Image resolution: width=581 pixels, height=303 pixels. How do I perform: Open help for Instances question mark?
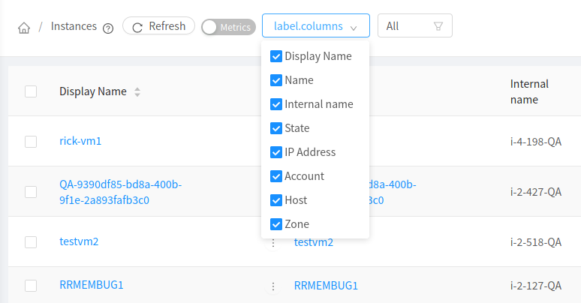pos(108,28)
